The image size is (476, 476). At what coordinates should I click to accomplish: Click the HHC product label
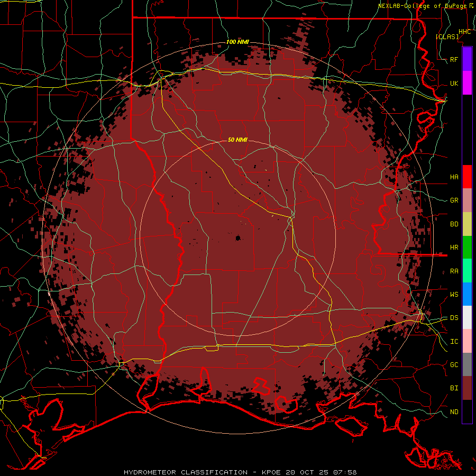click(x=464, y=32)
